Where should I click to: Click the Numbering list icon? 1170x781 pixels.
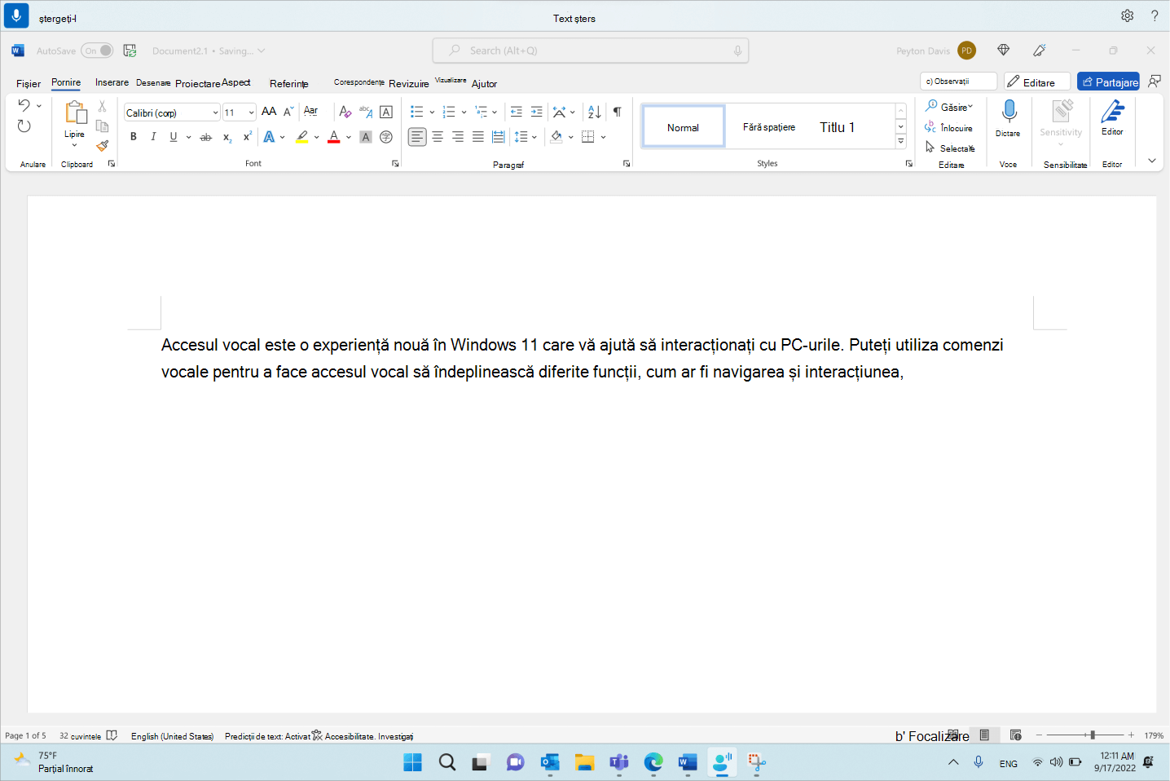tap(449, 112)
